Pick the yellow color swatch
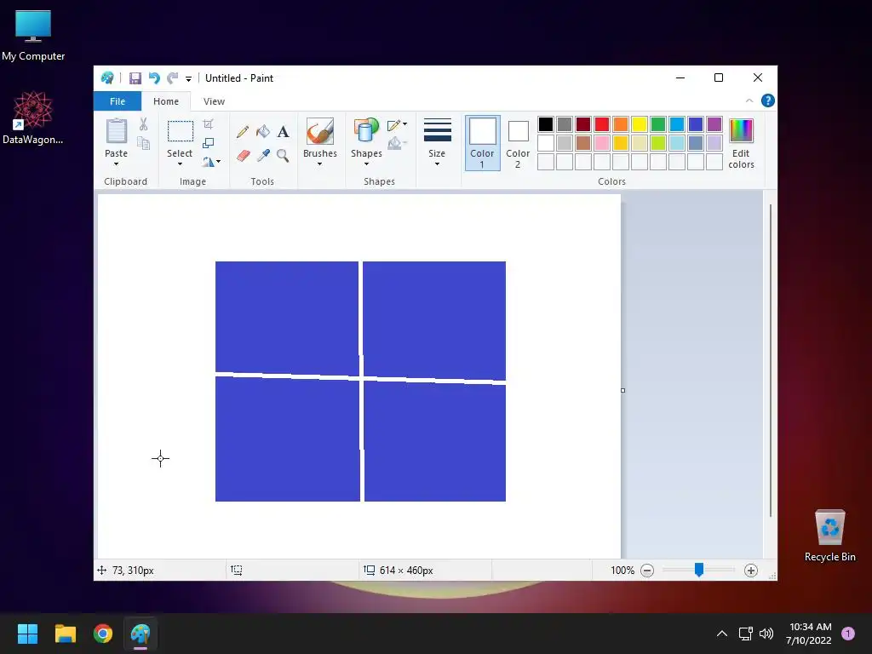Viewport: 872px width, 654px height. click(x=639, y=124)
